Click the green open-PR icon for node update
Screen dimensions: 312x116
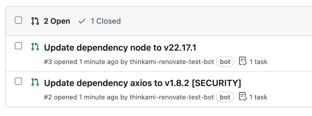[35, 47]
